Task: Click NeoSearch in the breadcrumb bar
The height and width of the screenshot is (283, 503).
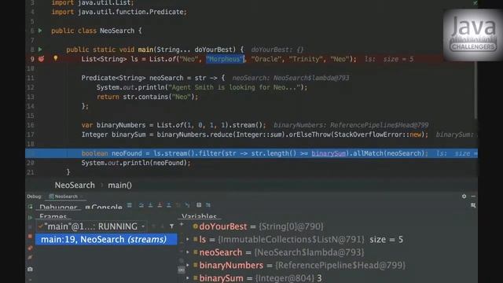Action: coord(75,186)
